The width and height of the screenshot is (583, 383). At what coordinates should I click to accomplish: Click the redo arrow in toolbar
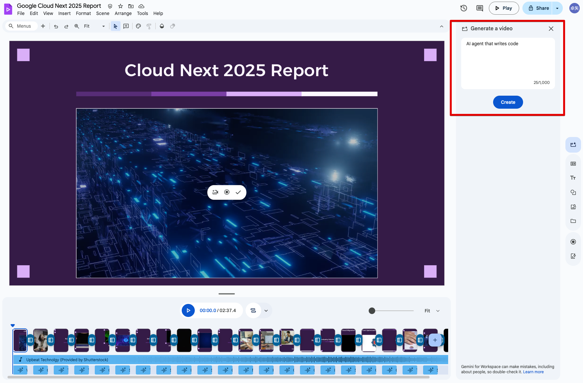point(66,26)
